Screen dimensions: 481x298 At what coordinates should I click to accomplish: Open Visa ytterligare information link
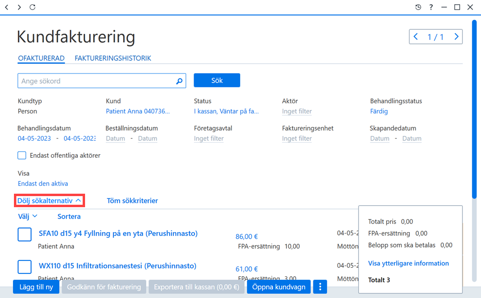tap(408, 263)
